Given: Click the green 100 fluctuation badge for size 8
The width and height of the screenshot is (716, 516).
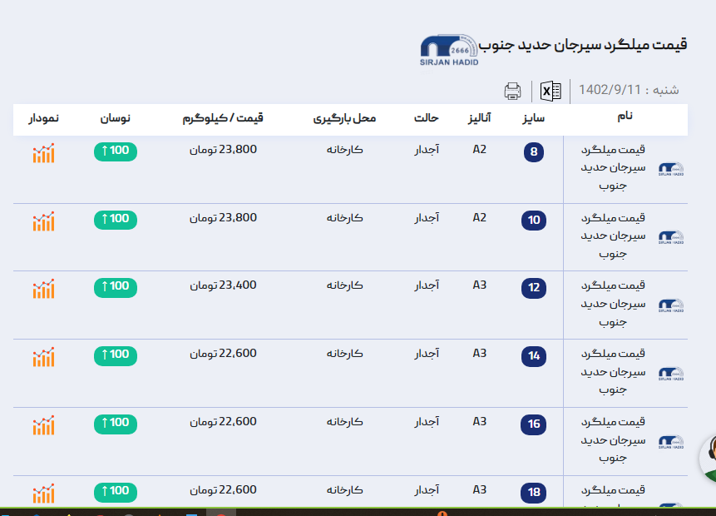Looking at the screenshot, I should [116, 151].
